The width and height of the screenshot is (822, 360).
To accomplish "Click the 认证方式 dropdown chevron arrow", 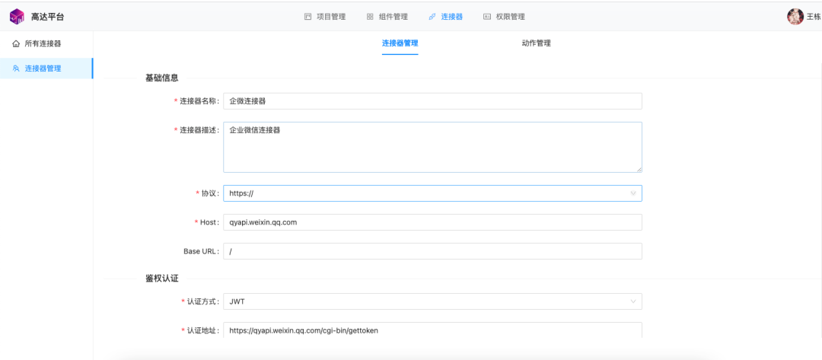I will 633,301.
